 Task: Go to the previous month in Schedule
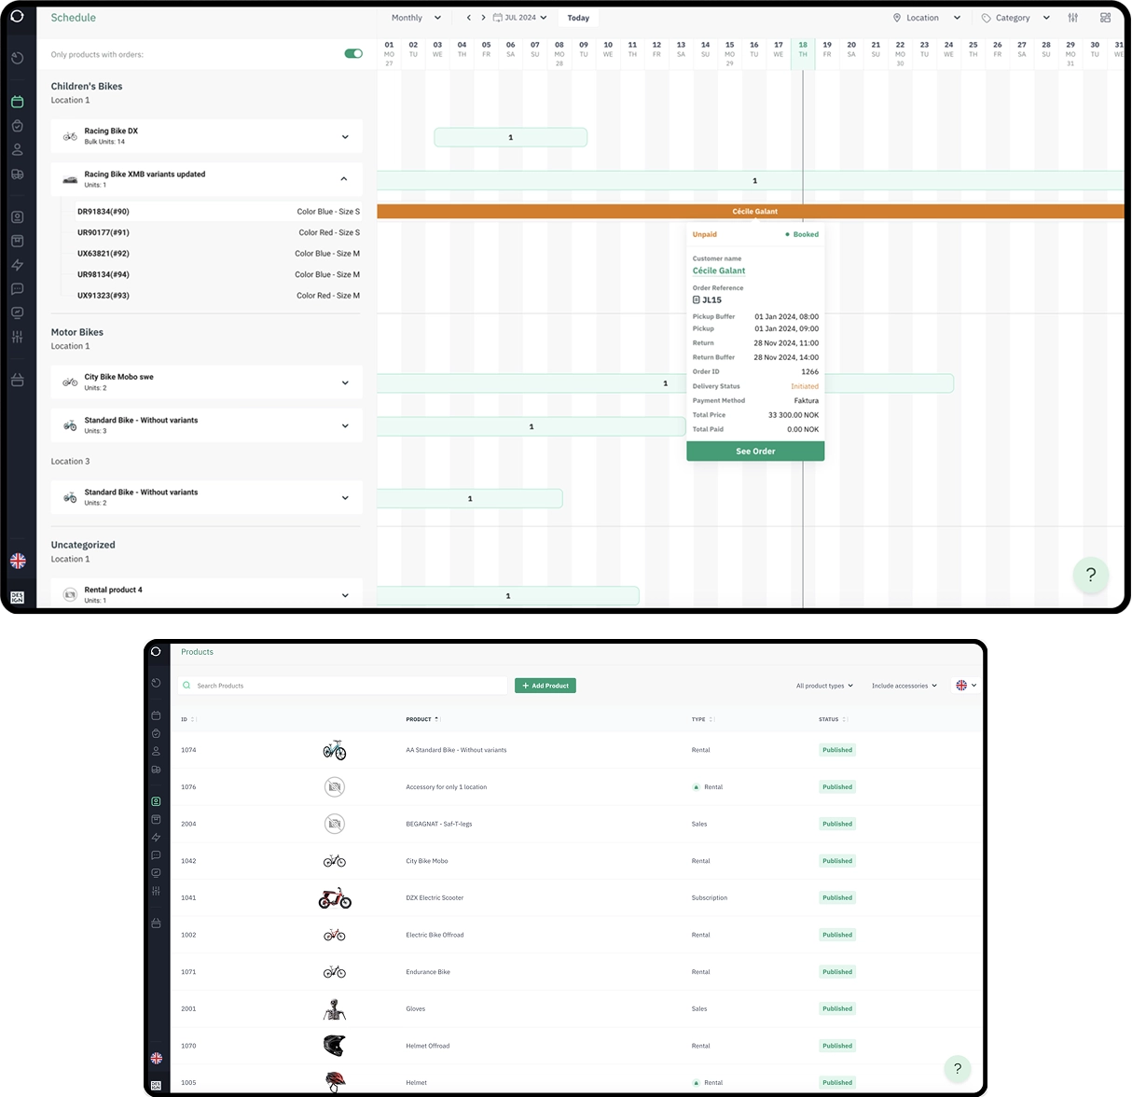(468, 18)
